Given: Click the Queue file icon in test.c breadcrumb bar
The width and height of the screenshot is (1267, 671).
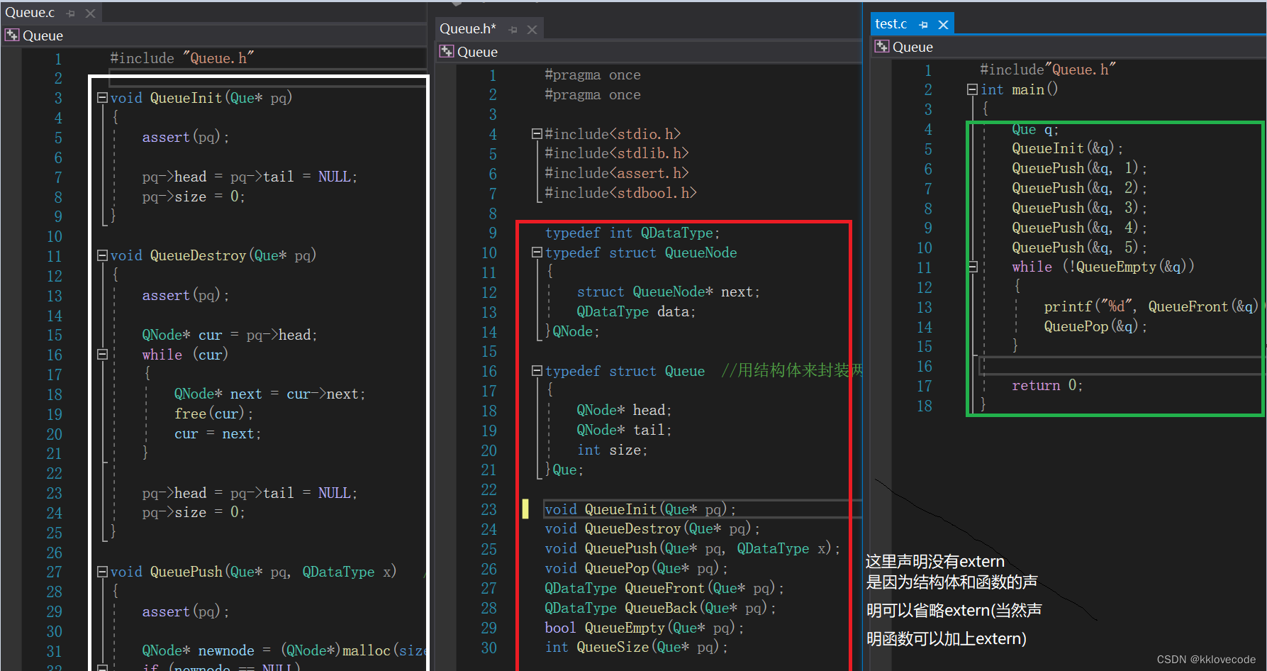Looking at the screenshot, I should [881, 46].
